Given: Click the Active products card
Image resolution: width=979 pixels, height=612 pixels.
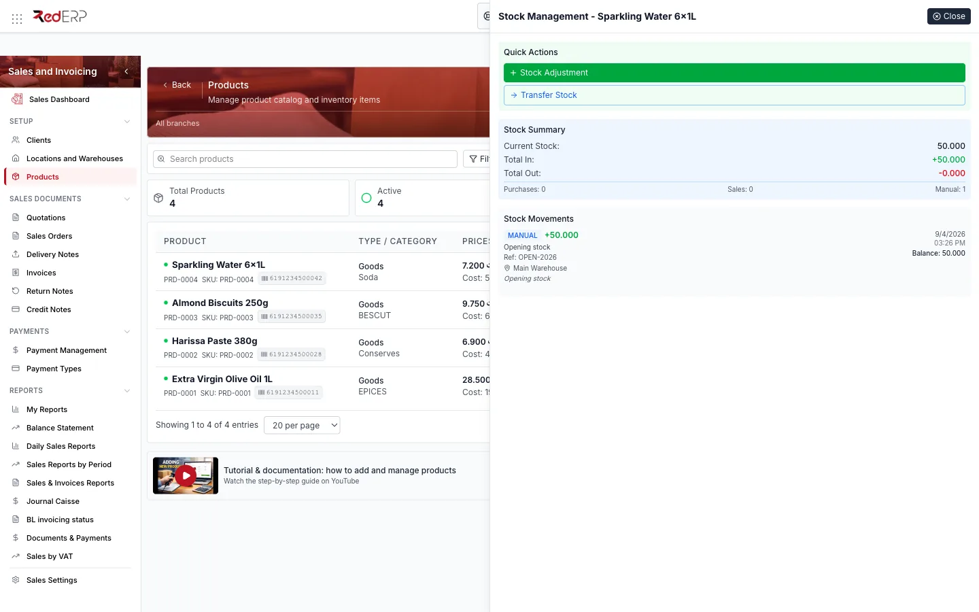Looking at the screenshot, I should pos(423,198).
